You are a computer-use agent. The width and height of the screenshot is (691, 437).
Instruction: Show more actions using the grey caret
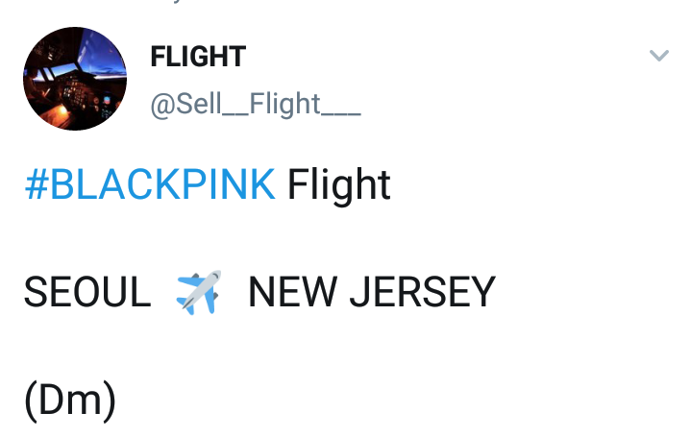(658, 56)
